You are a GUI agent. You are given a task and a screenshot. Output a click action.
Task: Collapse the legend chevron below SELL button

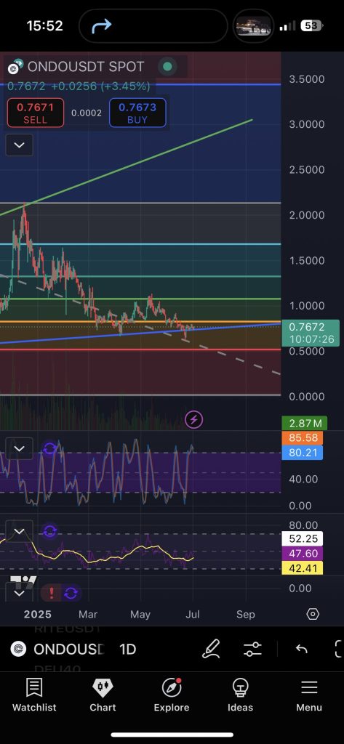pos(19,145)
